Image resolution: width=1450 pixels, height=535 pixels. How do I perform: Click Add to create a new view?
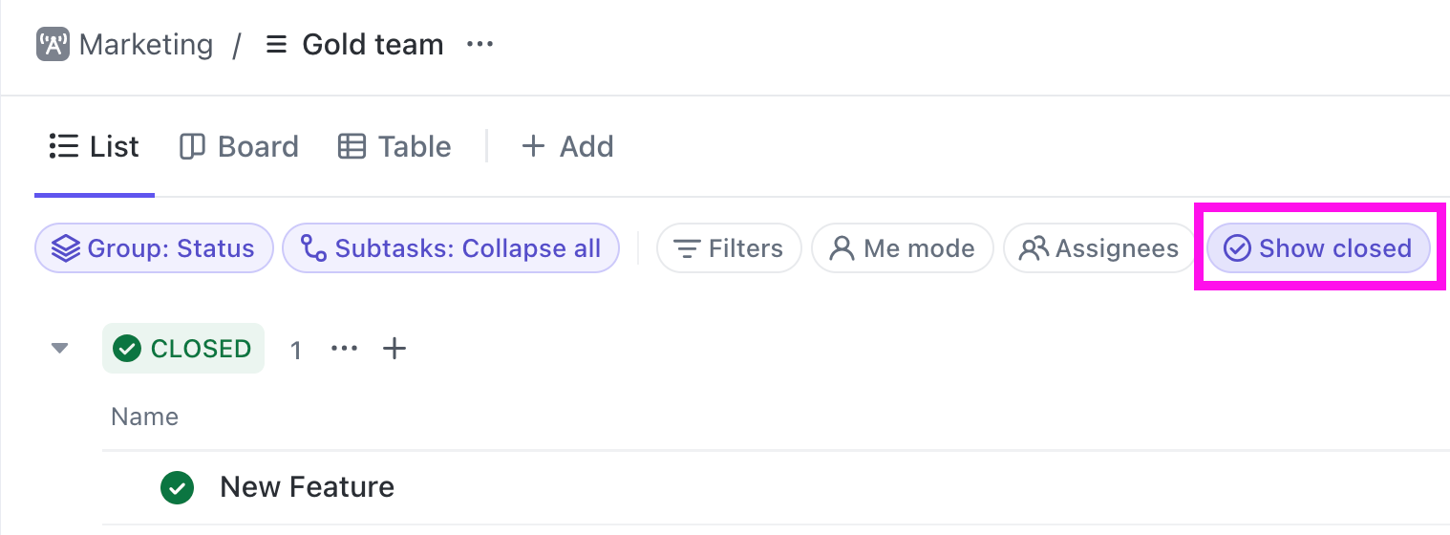pyautogui.click(x=567, y=146)
